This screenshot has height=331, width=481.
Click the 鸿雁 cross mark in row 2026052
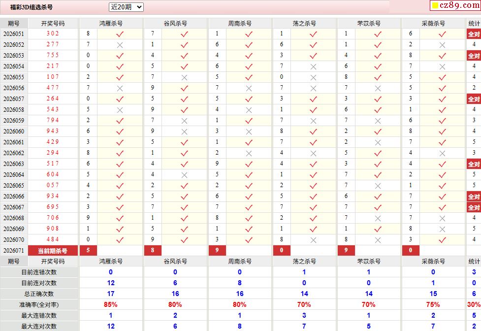(120, 45)
